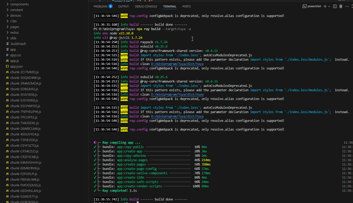Switch to the Problems tab
Image resolution: width=353 pixels, height=203 pixels.
100,6
